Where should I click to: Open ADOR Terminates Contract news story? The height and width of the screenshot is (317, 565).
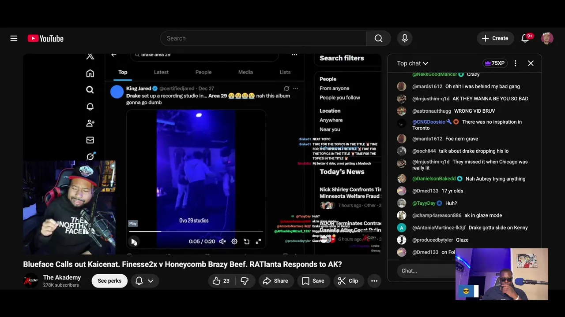pos(350,226)
